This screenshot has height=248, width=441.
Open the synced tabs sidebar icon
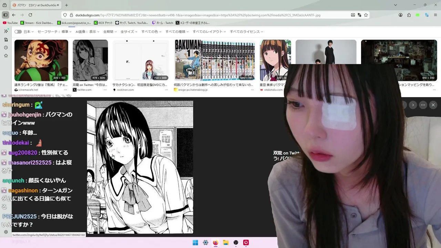pos(6,39)
